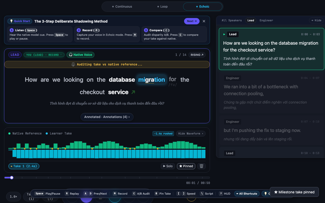The image size is (325, 203).
Task: Select Echoic mode
Action: pyautogui.click(x=203, y=7)
